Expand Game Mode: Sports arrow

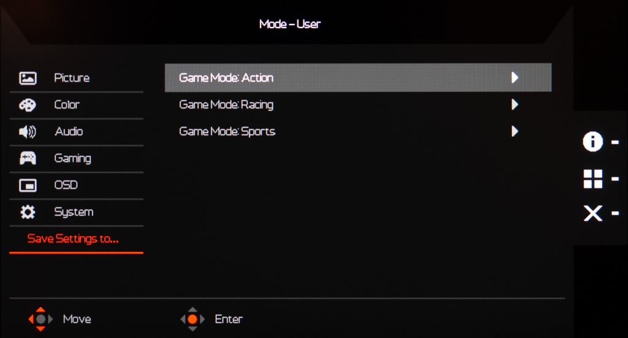515,131
